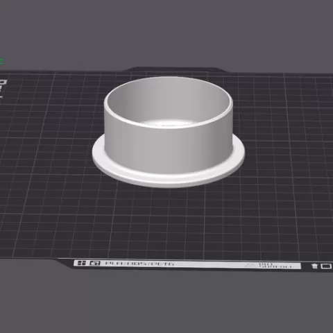
Task: Click the inner back wall of cylinder
Action: (169, 99)
